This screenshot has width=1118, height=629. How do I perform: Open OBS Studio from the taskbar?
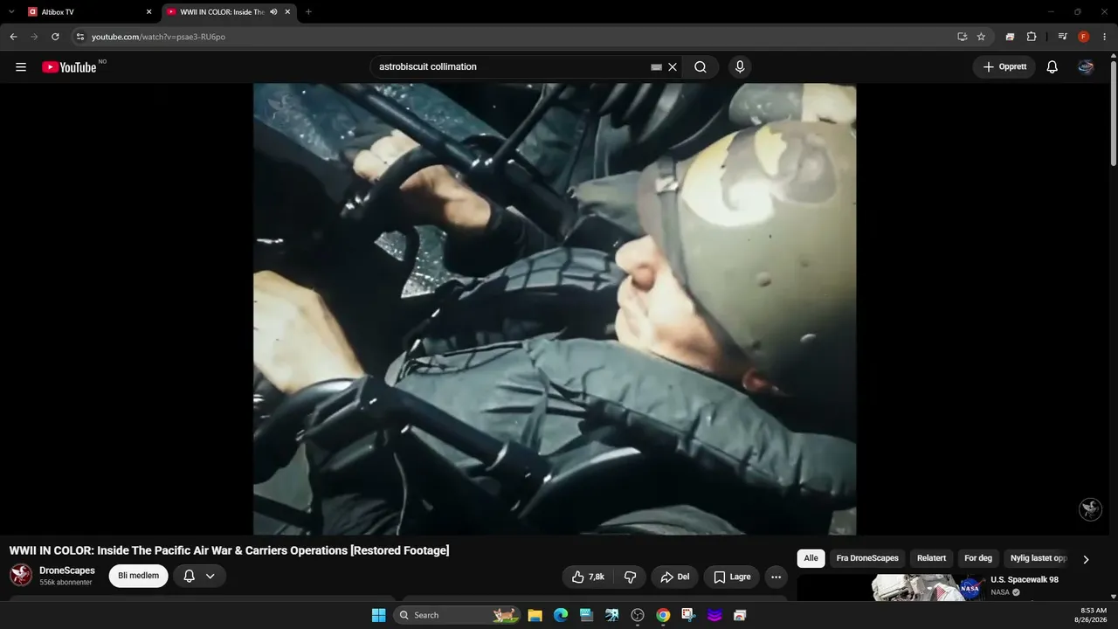638,615
